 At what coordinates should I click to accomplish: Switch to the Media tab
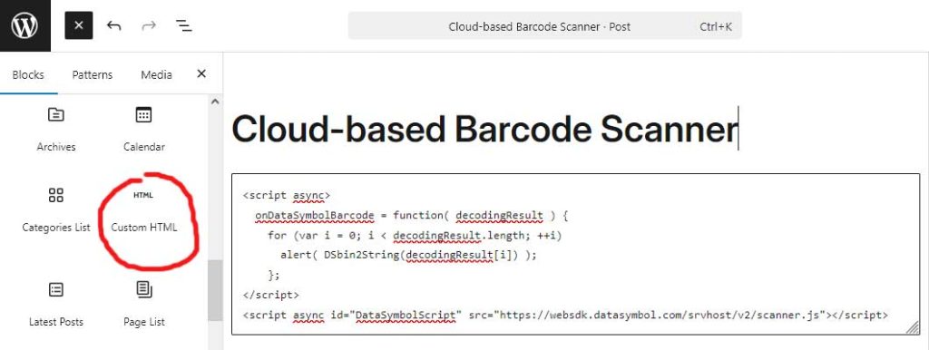point(156,74)
